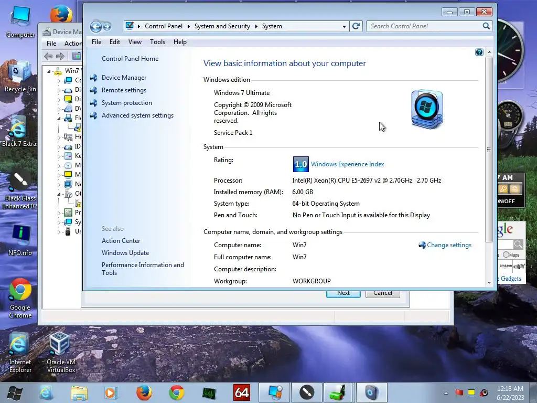Click the Windows Experience Index 1.0 rating badge
The width and height of the screenshot is (537, 403).
click(300, 164)
